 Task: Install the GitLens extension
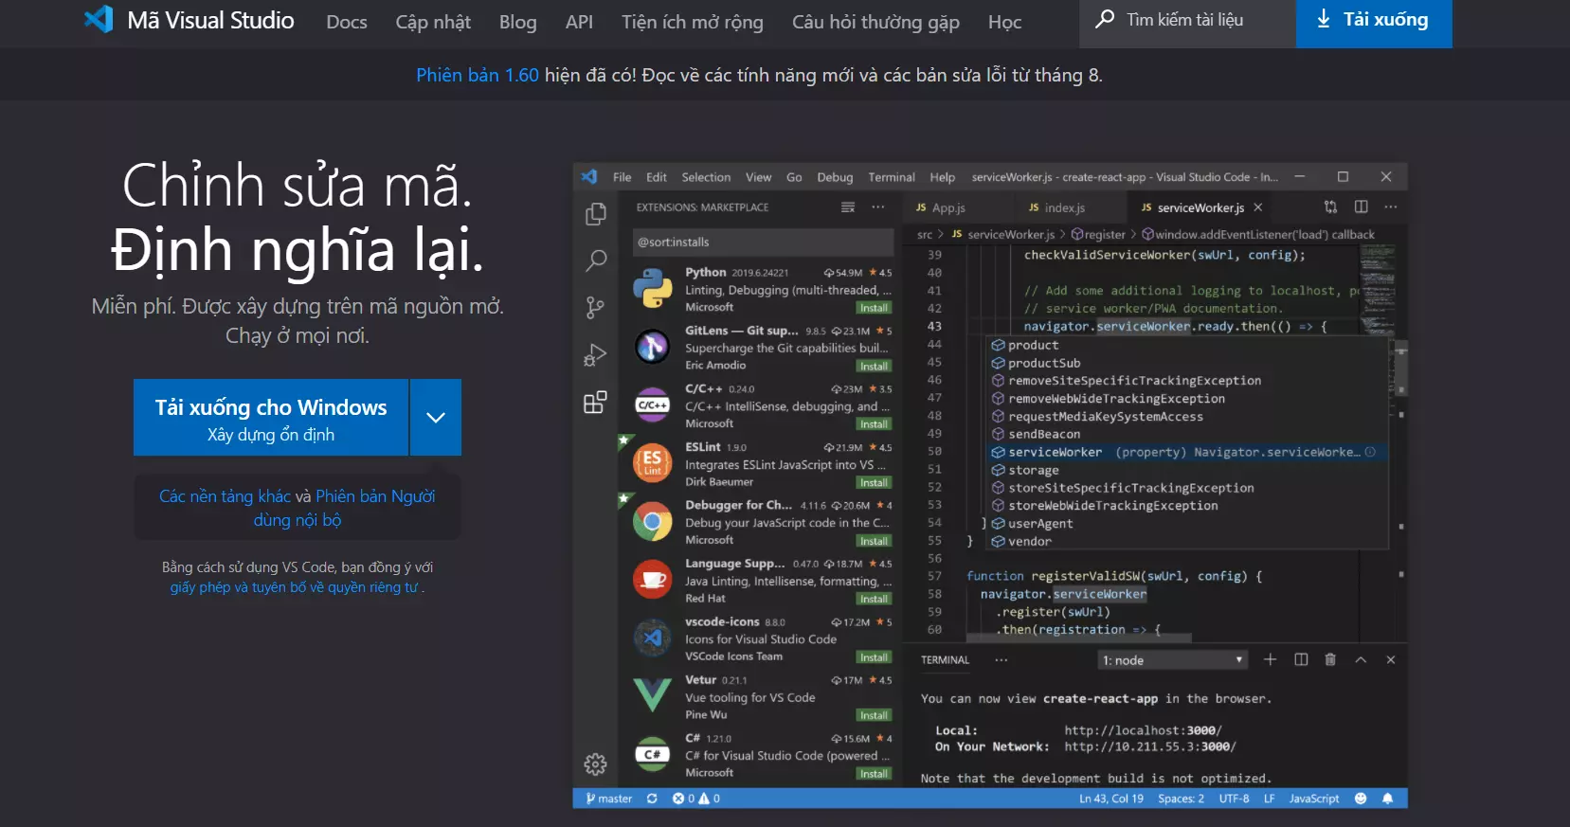(x=874, y=366)
